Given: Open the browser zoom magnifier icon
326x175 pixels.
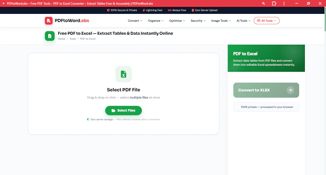Looking at the screenshot, I should [x=263, y=4].
